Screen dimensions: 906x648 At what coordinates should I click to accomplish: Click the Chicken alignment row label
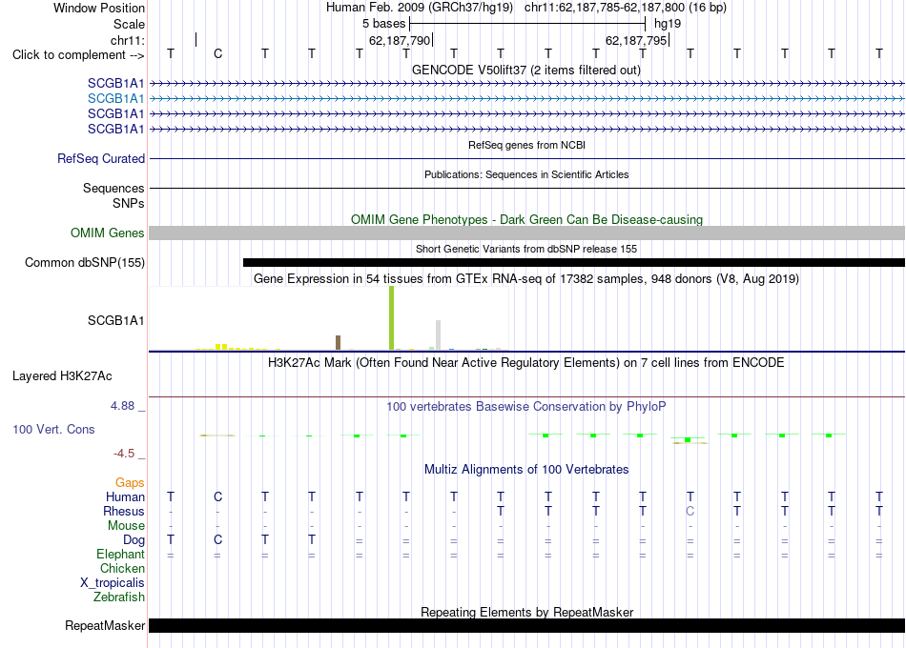coord(122,568)
